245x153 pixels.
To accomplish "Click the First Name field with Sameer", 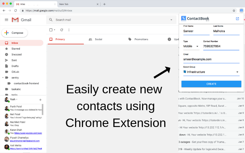I will 196,31.
